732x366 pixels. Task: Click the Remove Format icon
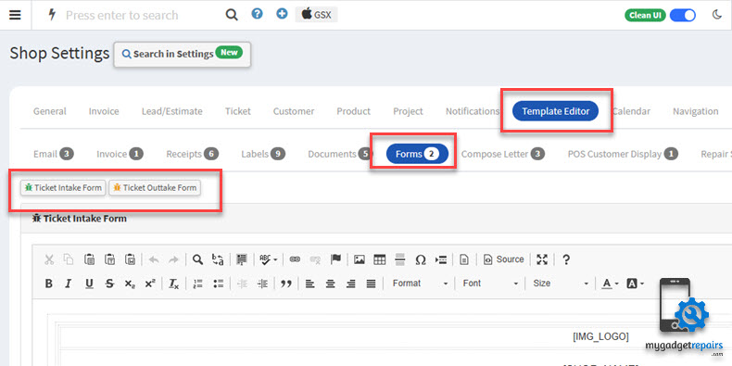[173, 284]
